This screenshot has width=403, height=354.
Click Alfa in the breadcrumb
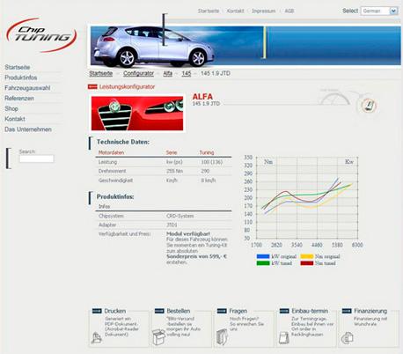pos(167,73)
